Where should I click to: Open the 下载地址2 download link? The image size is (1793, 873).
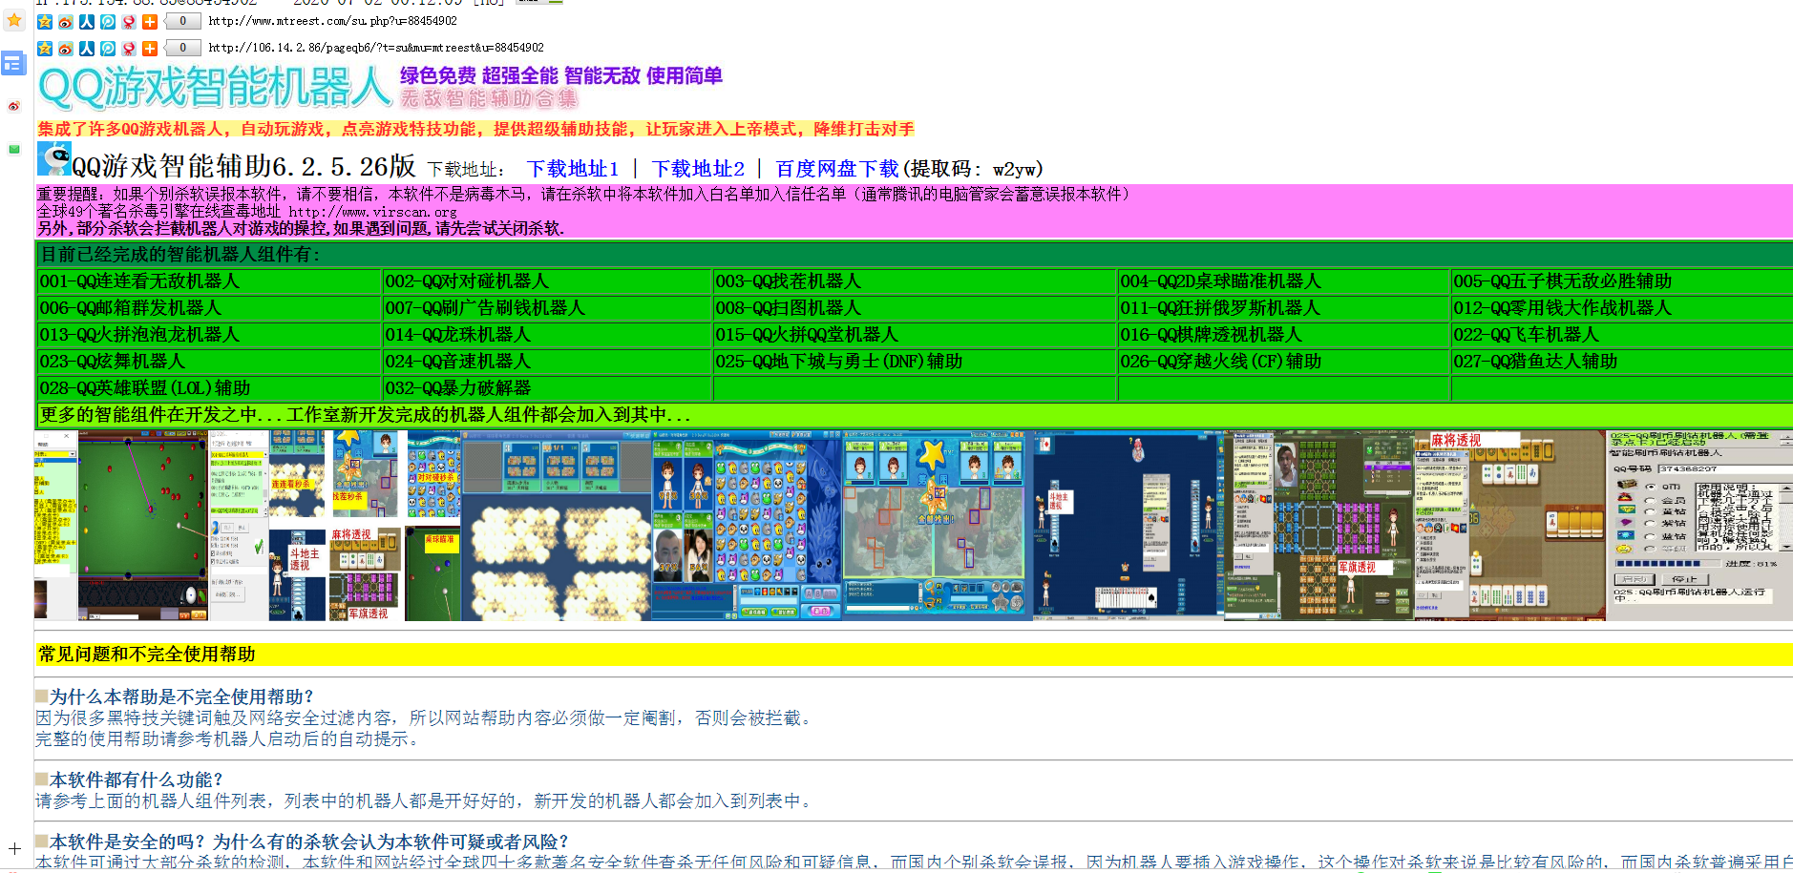coord(698,169)
